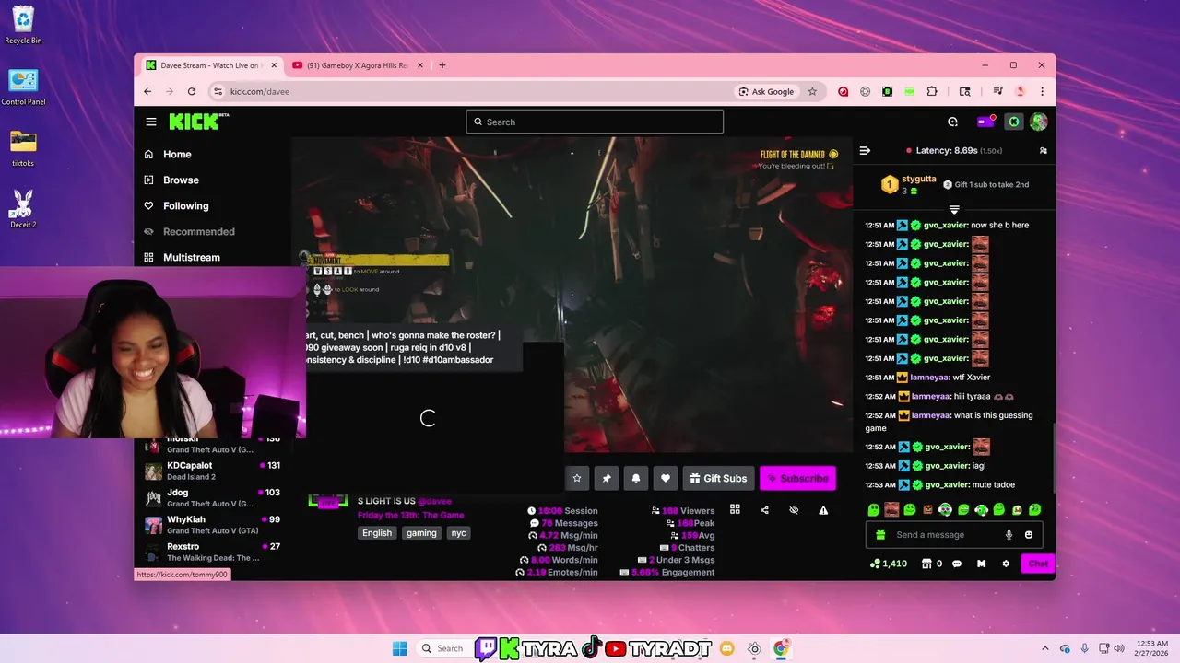Screen dimensions: 1180x663
Task: Reload the page
Action: [x=192, y=91]
